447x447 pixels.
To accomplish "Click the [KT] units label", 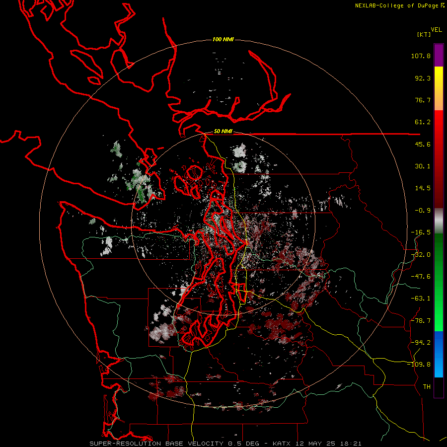I will [x=424, y=34].
